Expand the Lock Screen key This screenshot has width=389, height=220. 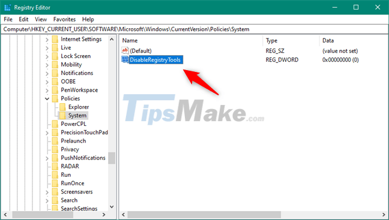click(47, 56)
